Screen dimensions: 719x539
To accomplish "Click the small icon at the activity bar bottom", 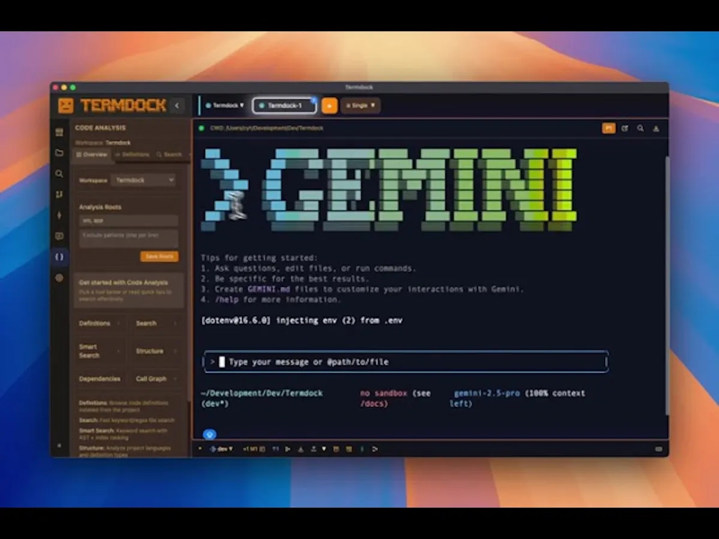I will (59, 446).
